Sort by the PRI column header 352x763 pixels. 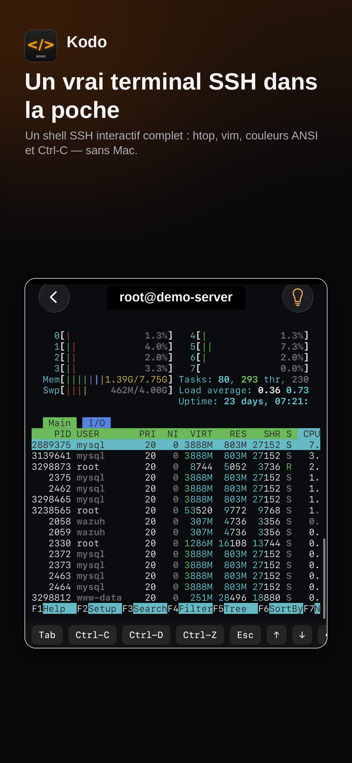(147, 434)
